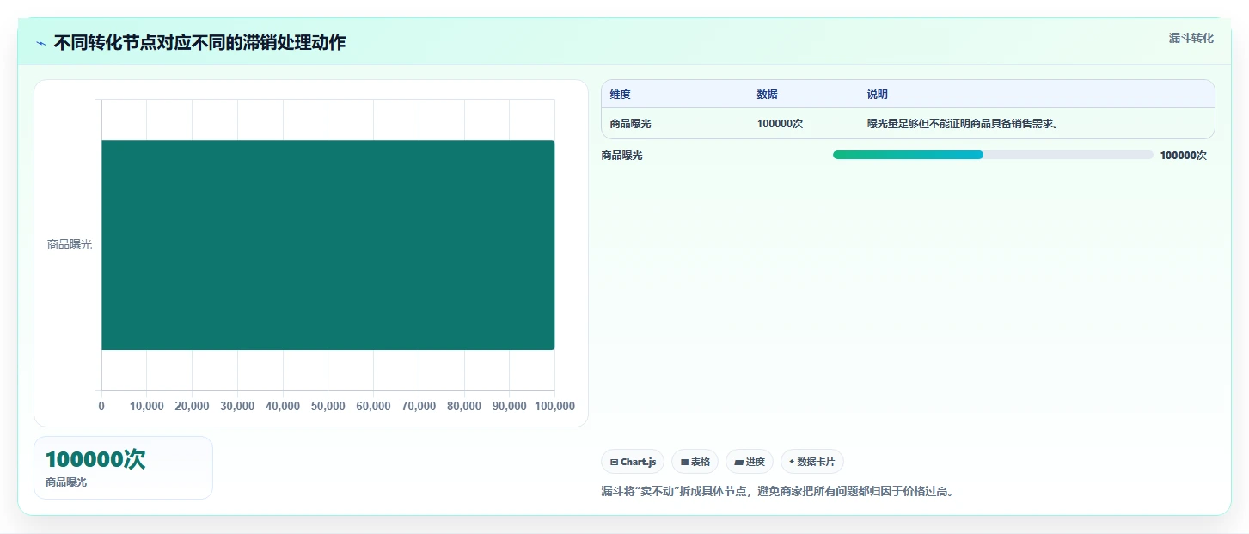
Task: Select the 表格 chip
Action: point(695,462)
